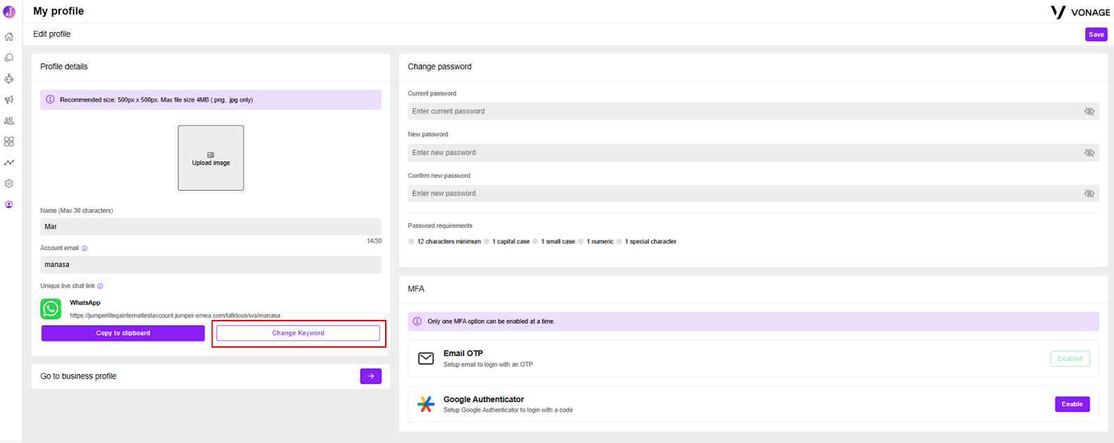Click the Jumper logo at top left
This screenshot has width=1114, height=443.
click(x=9, y=12)
